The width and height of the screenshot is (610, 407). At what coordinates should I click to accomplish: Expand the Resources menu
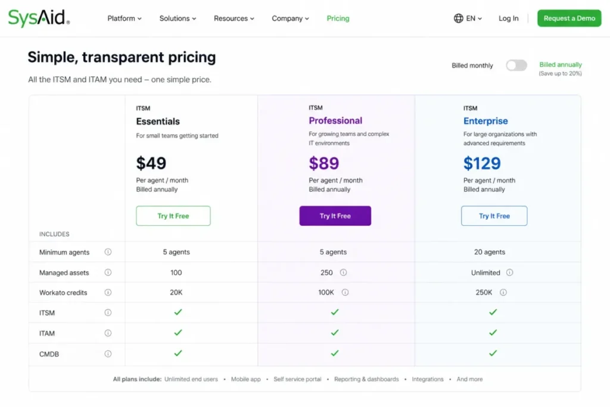click(x=234, y=18)
